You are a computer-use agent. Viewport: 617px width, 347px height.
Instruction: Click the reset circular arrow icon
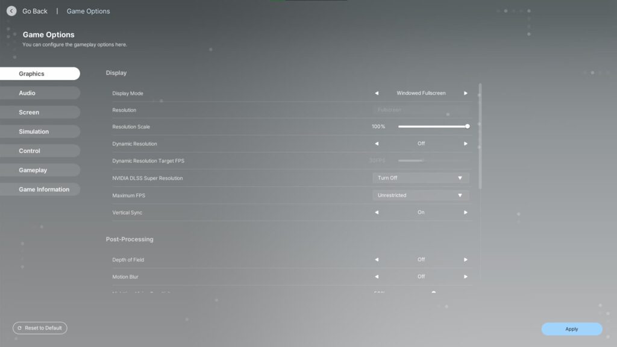[x=19, y=328]
